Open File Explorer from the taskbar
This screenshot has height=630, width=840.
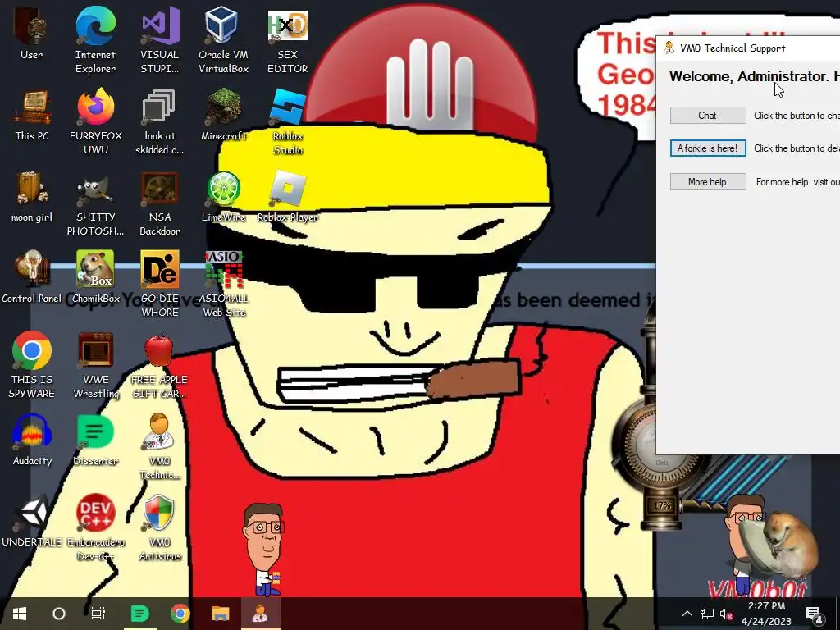coord(220,614)
